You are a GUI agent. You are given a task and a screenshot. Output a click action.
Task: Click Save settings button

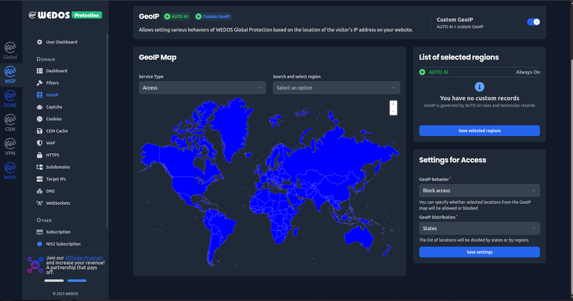479,252
